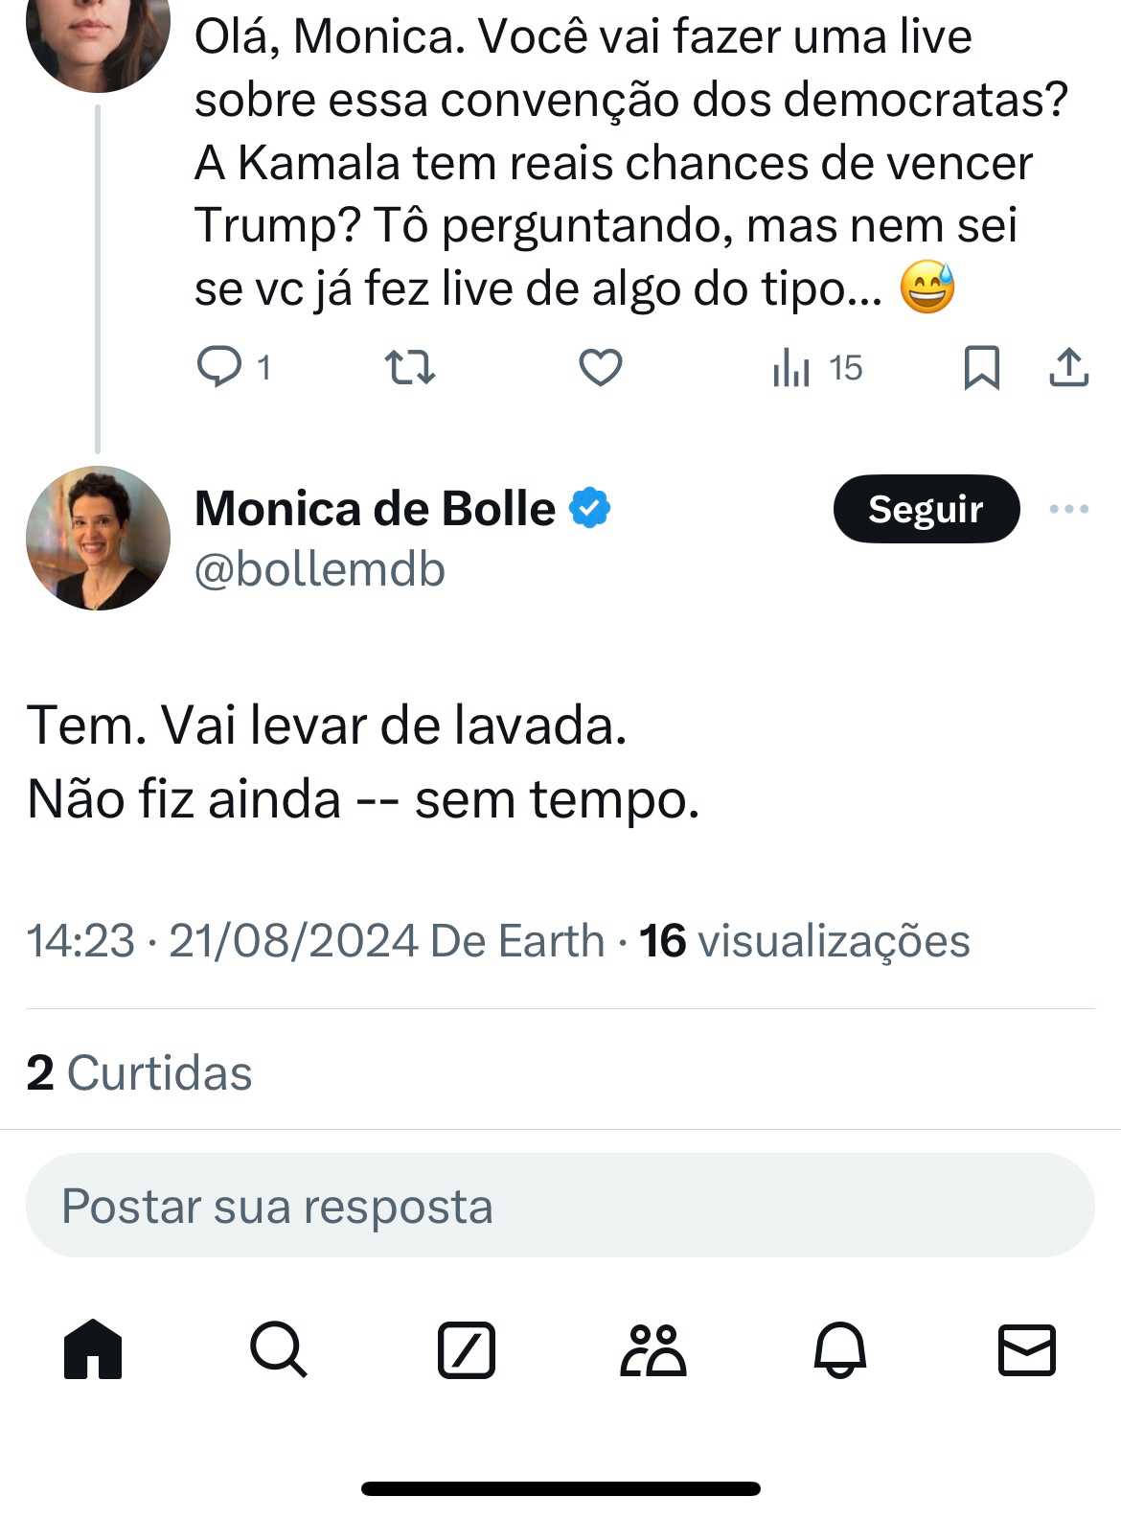This screenshot has height=1519, width=1121.
Task: Open the three-dot more options menu
Action: [x=1069, y=509]
